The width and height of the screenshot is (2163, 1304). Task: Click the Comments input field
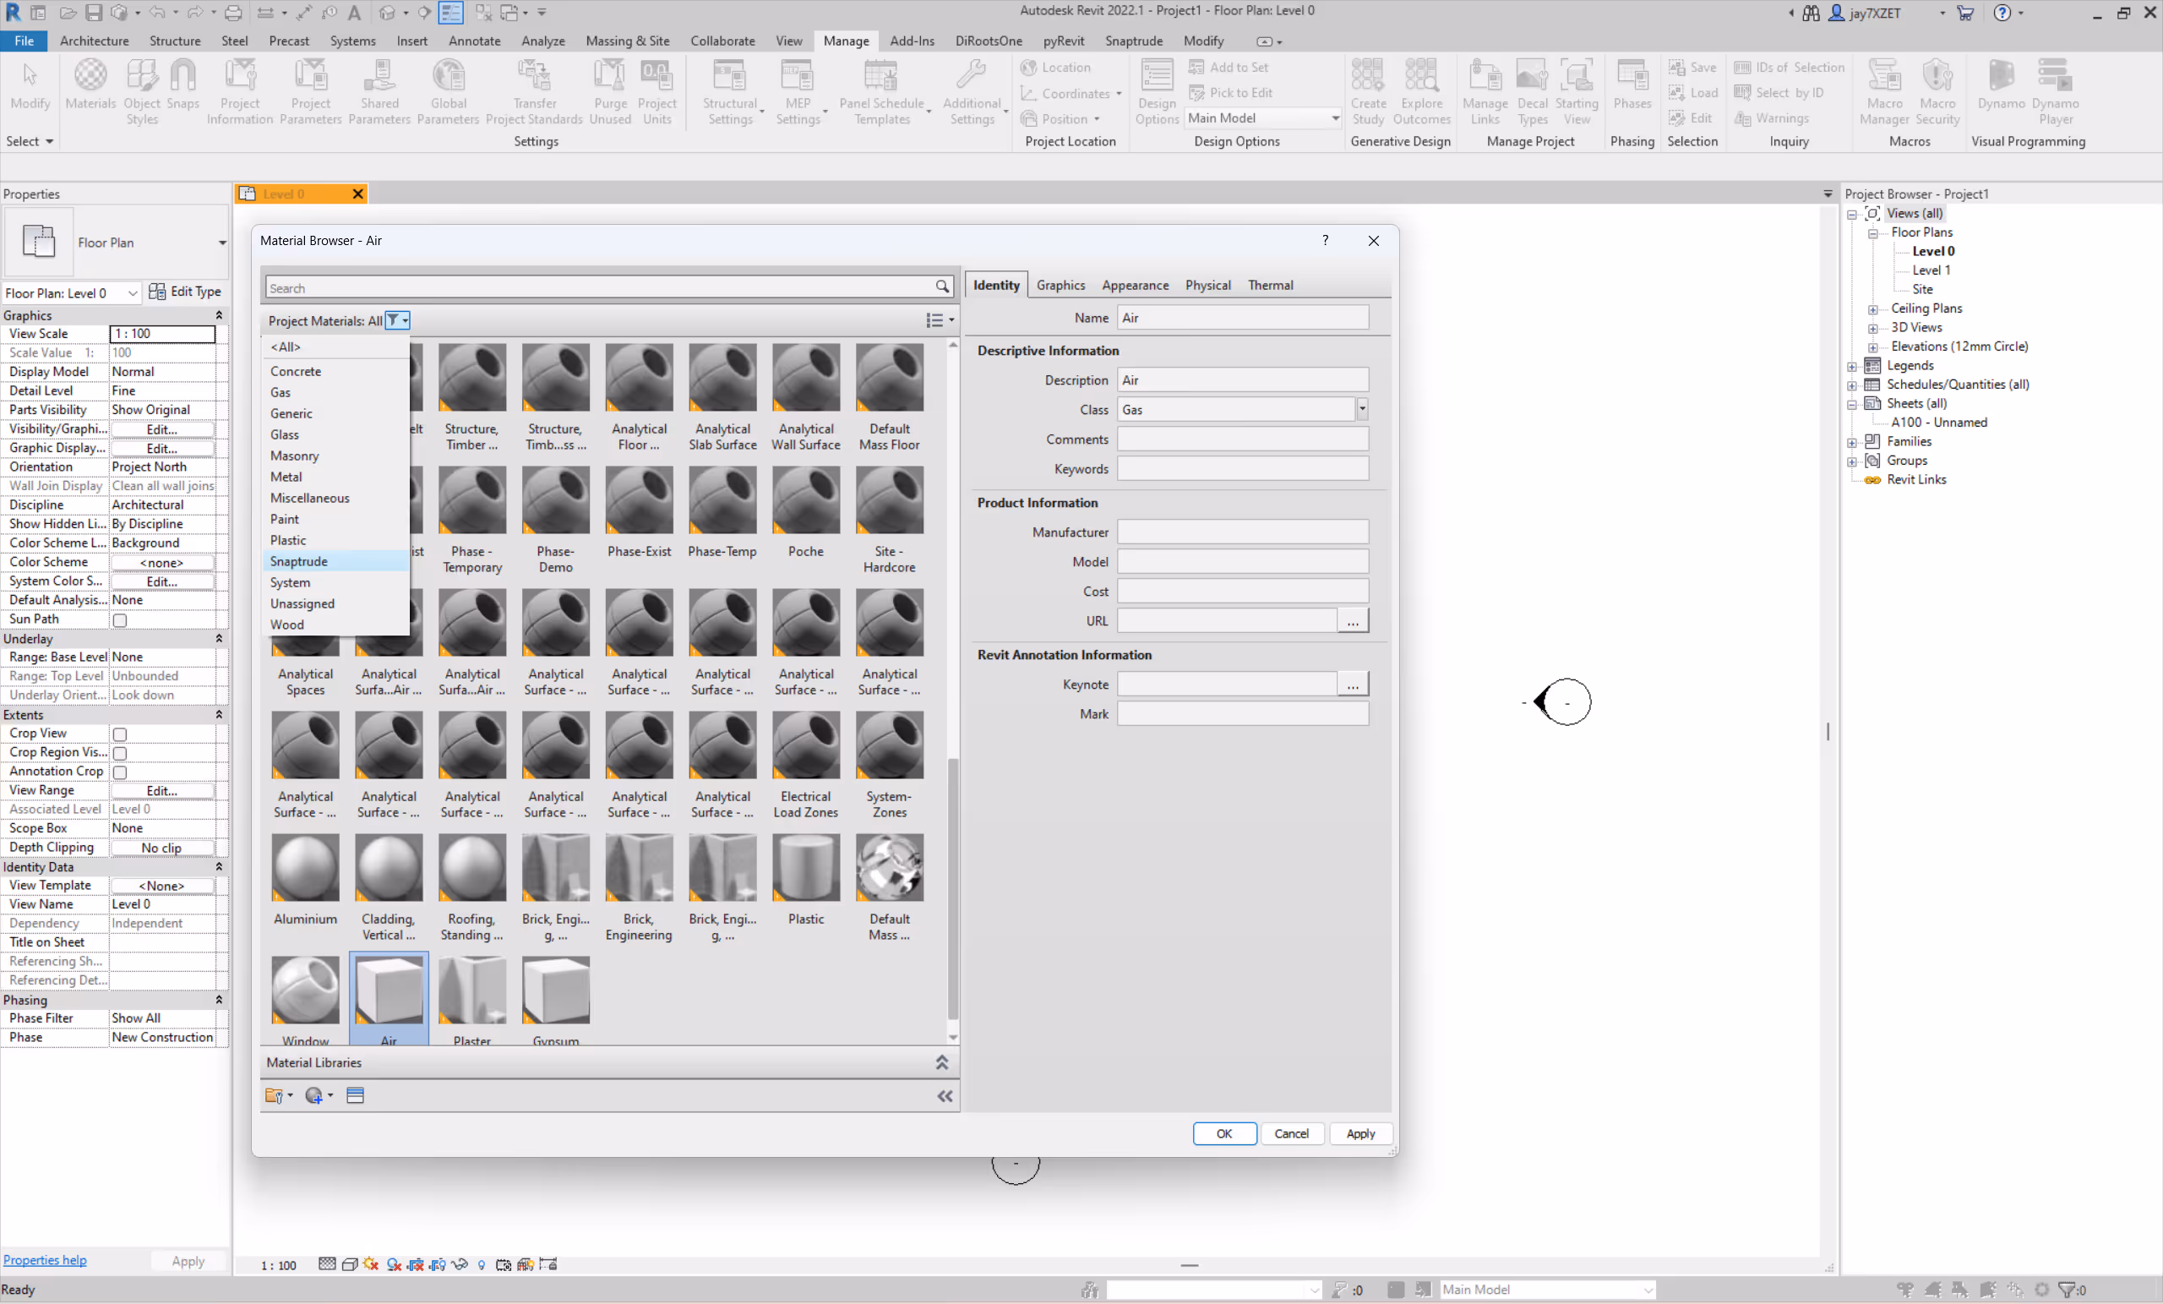point(1242,439)
